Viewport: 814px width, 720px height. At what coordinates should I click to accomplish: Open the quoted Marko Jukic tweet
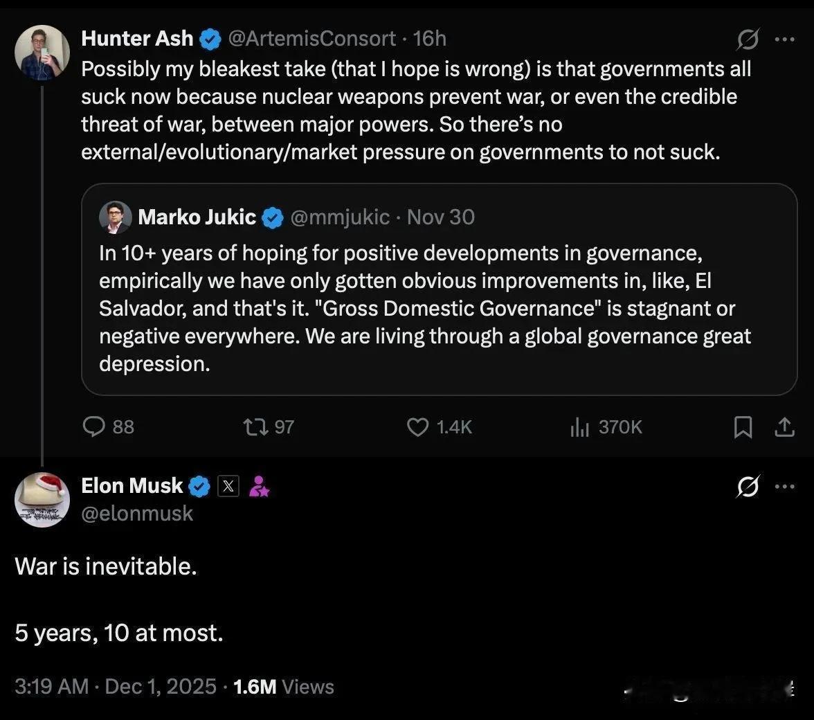coord(439,308)
